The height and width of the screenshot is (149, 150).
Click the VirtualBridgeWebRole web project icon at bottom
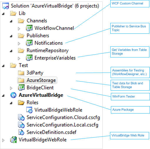(14, 140)
